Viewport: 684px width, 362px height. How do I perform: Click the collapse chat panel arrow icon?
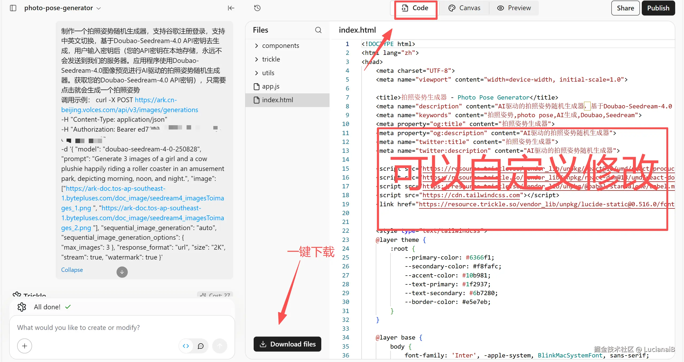coord(231,8)
